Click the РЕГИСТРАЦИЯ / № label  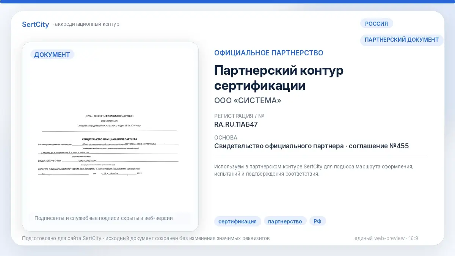239,116
